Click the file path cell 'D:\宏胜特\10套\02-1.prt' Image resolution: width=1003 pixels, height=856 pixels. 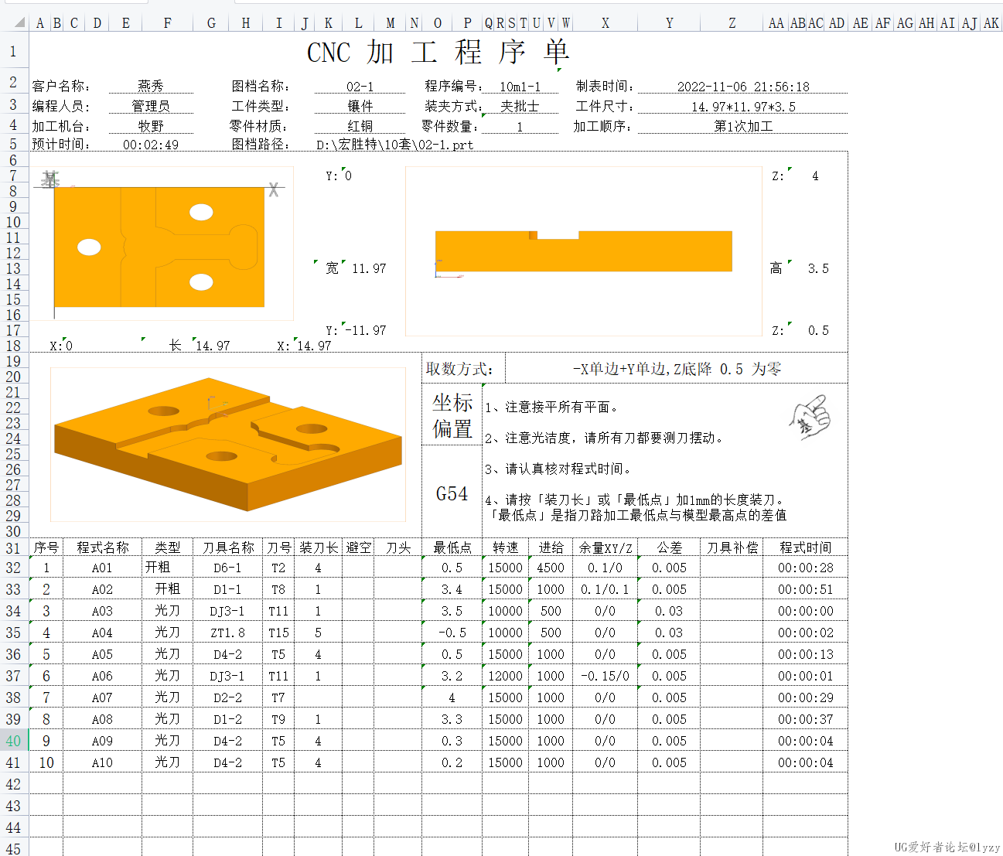coord(395,145)
